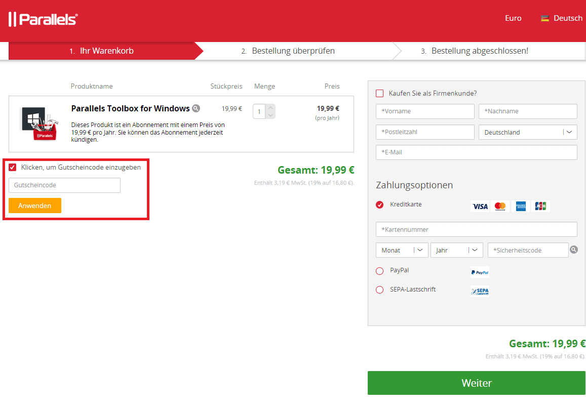Select the Kreditkarte payment option
The height and width of the screenshot is (409, 586).
[x=380, y=204]
